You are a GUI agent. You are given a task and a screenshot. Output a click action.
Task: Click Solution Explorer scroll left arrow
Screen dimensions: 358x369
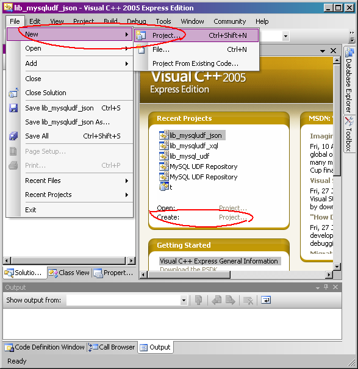click(7, 260)
